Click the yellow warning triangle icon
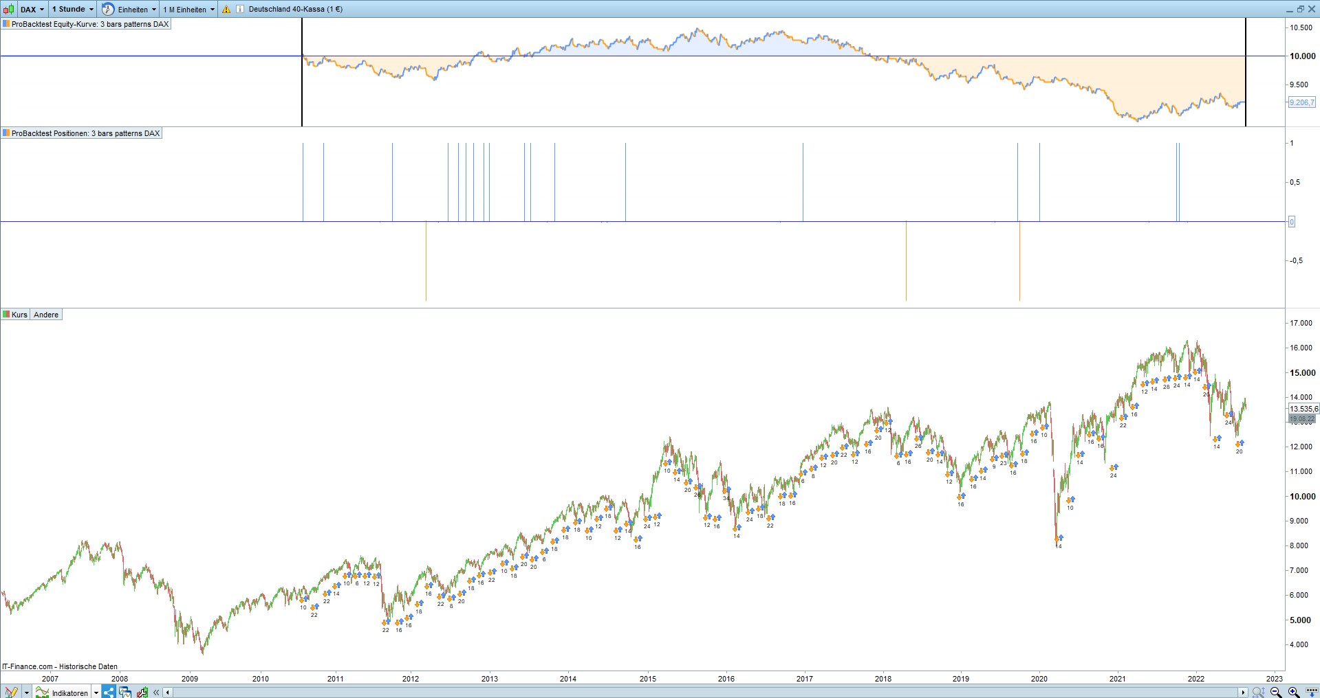The height and width of the screenshot is (698, 1320). click(226, 10)
